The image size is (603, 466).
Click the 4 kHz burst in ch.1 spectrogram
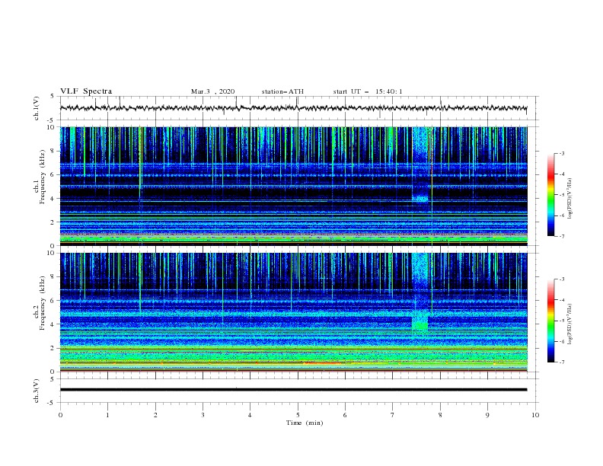tap(420, 199)
